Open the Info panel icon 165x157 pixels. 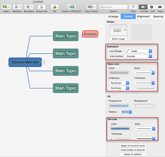pyautogui.click(x=151, y=7)
